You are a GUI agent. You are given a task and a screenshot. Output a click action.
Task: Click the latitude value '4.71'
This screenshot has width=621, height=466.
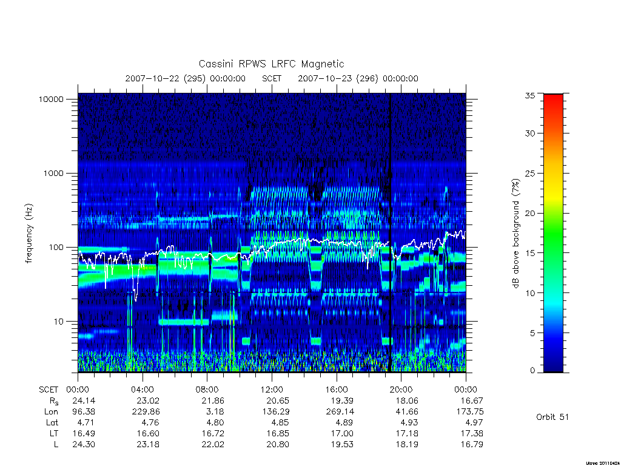pos(86,422)
